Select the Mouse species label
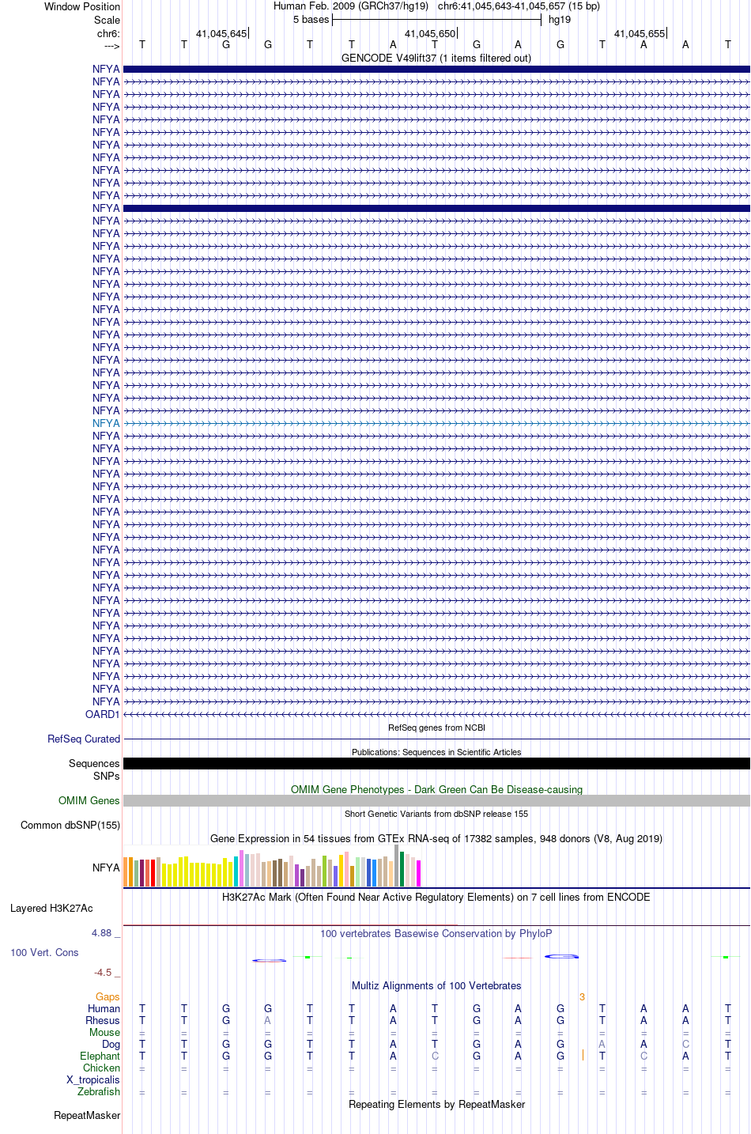The image size is (751, 1134). click(104, 1032)
